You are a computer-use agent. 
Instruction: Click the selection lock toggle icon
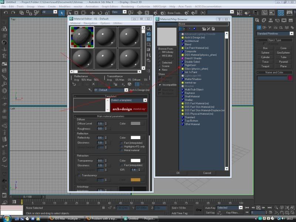pos(104,208)
